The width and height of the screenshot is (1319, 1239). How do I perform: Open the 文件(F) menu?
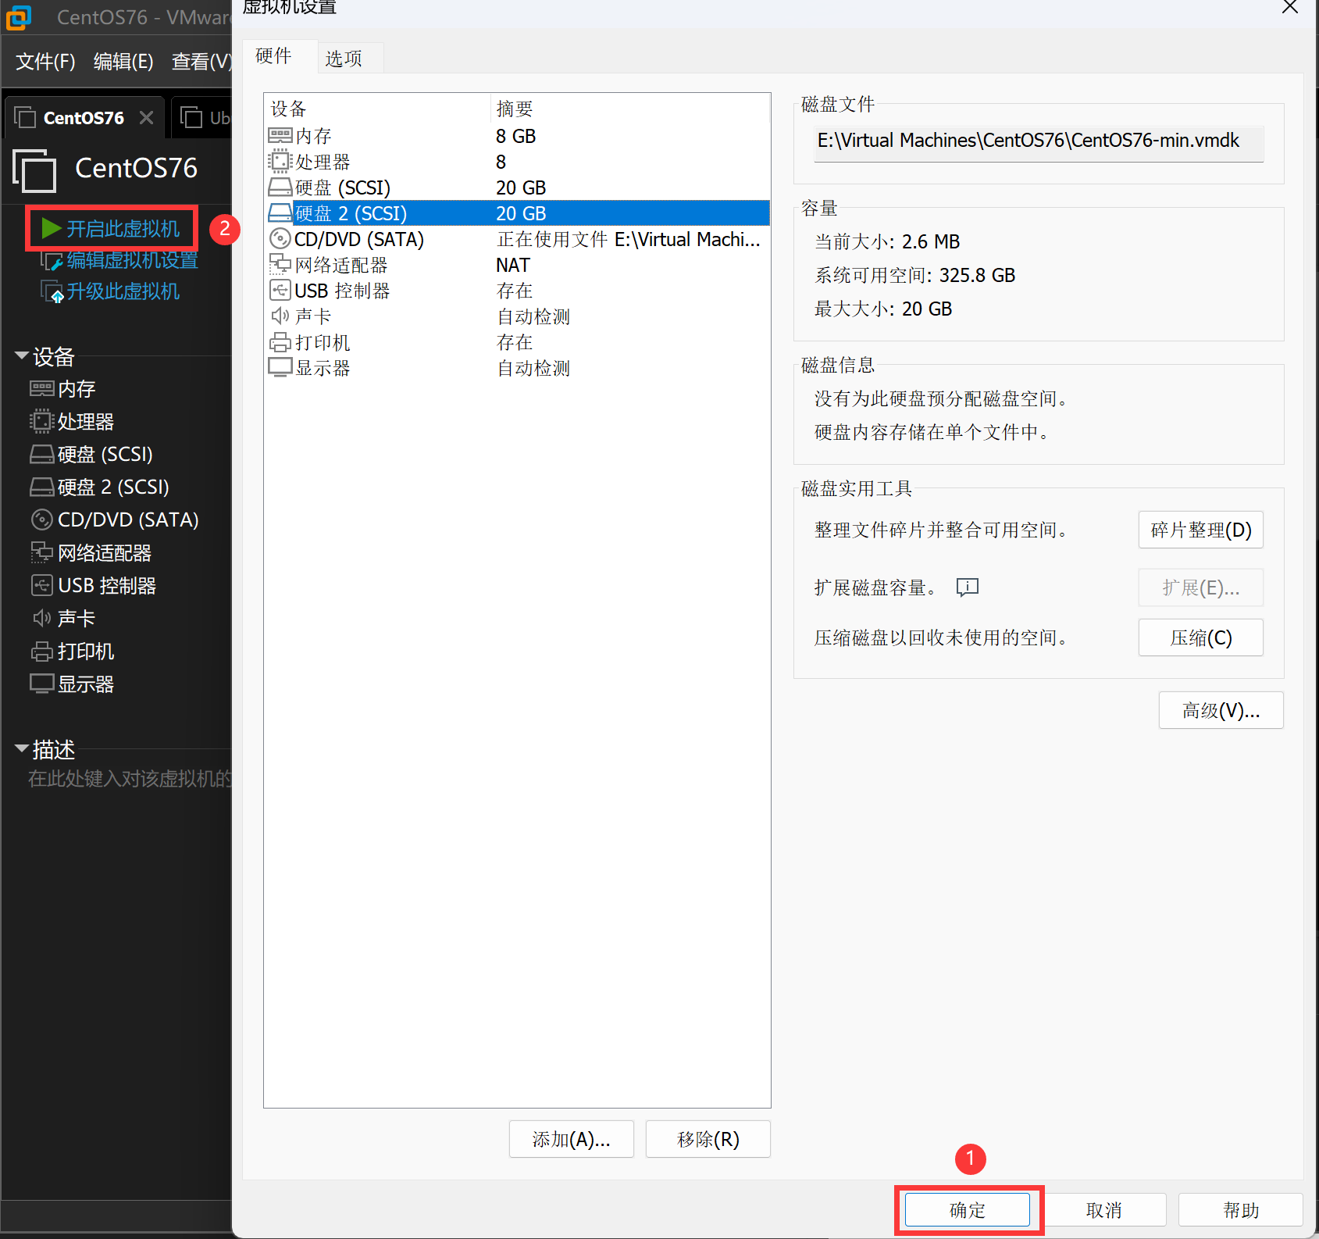45,62
